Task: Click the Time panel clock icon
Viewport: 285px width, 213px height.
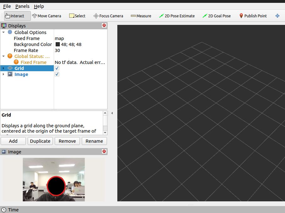Action: click(x=4, y=210)
